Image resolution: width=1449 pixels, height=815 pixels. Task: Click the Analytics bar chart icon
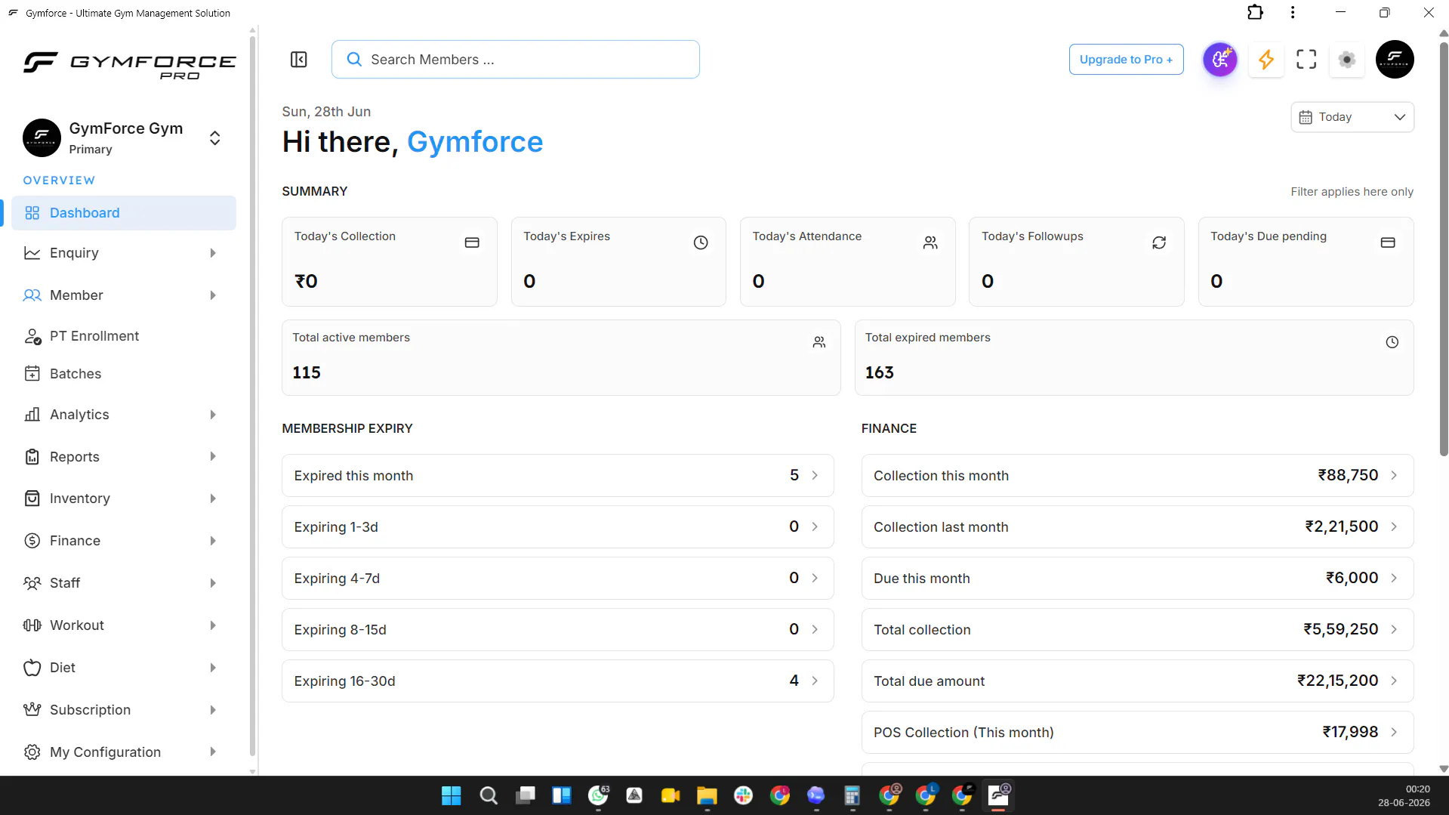[x=32, y=415]
